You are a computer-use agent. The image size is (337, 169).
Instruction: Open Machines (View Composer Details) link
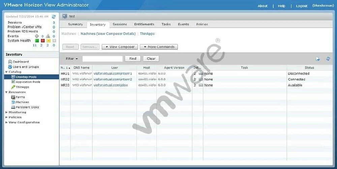108,34
